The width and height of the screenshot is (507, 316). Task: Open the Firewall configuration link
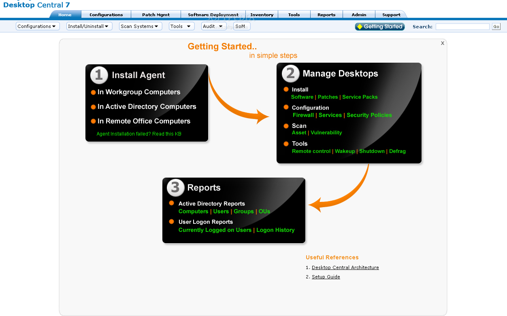click(303, 115)
